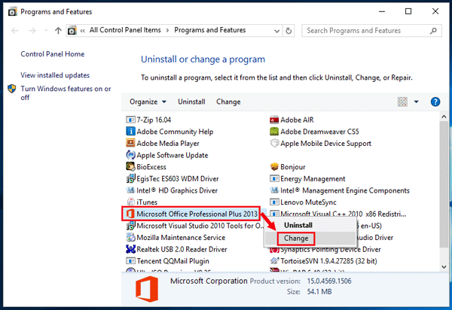This screenshot has width=452, height=310.
Task: Open Turn Windows features on or off
Action: tap(66, 93)
